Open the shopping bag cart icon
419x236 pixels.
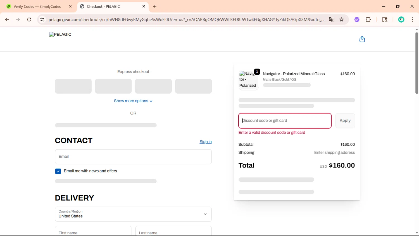362,39
